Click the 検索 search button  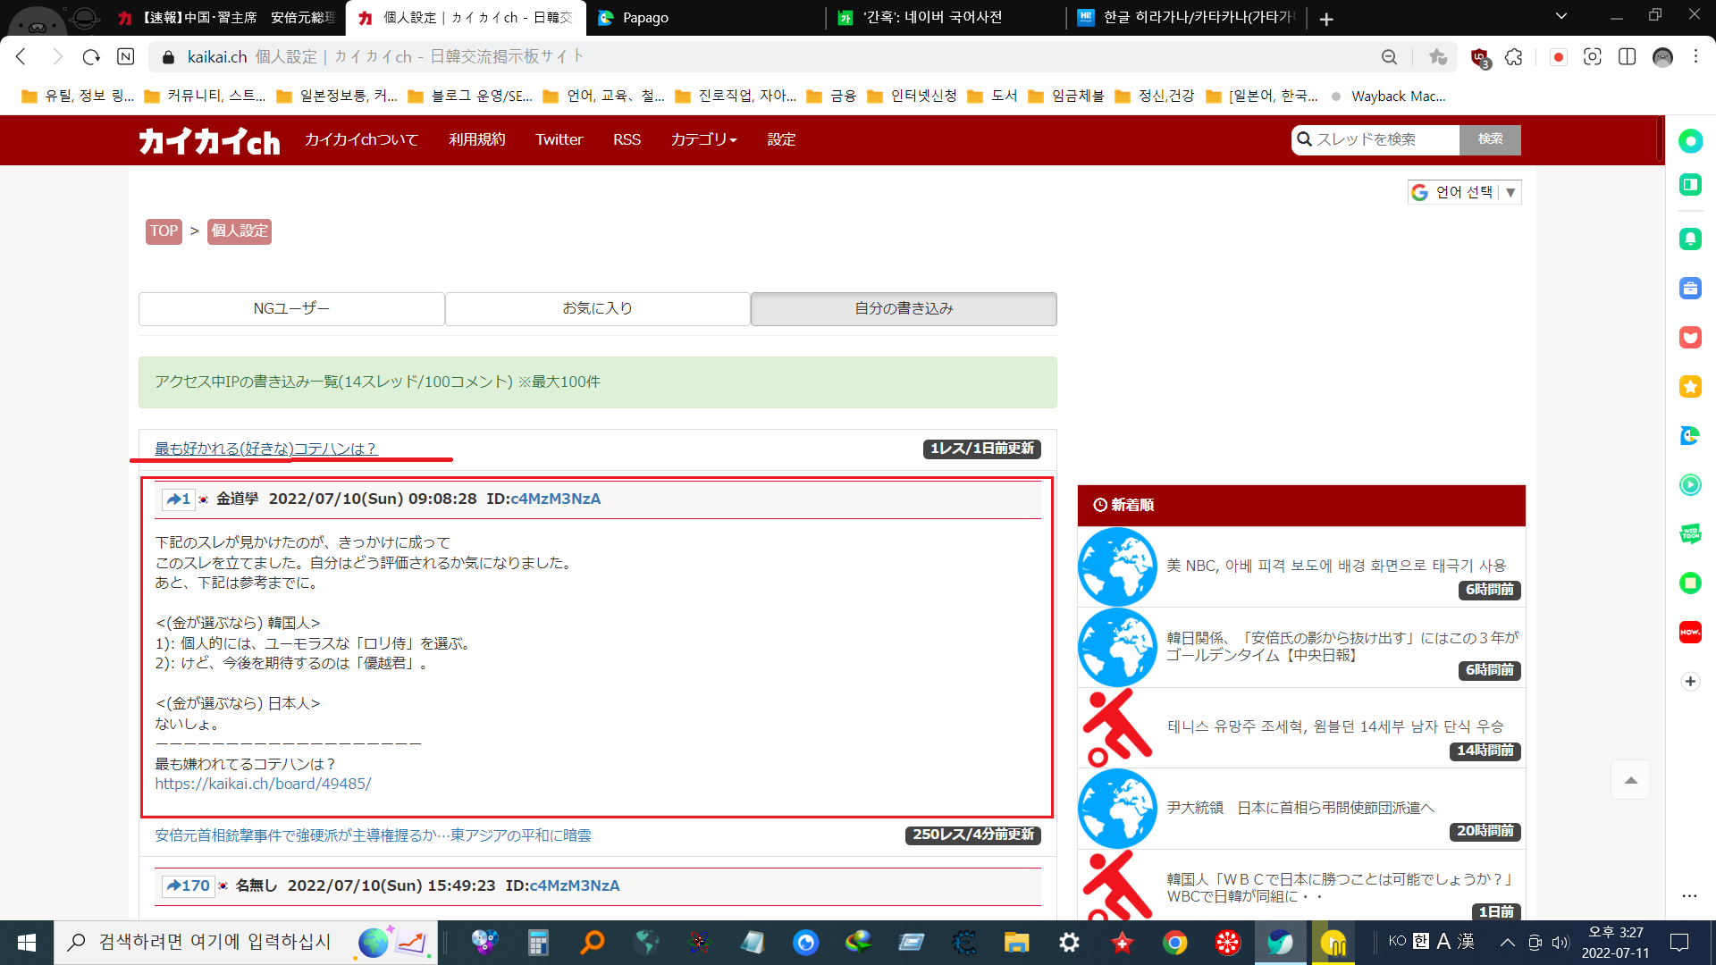[1489, 139]
